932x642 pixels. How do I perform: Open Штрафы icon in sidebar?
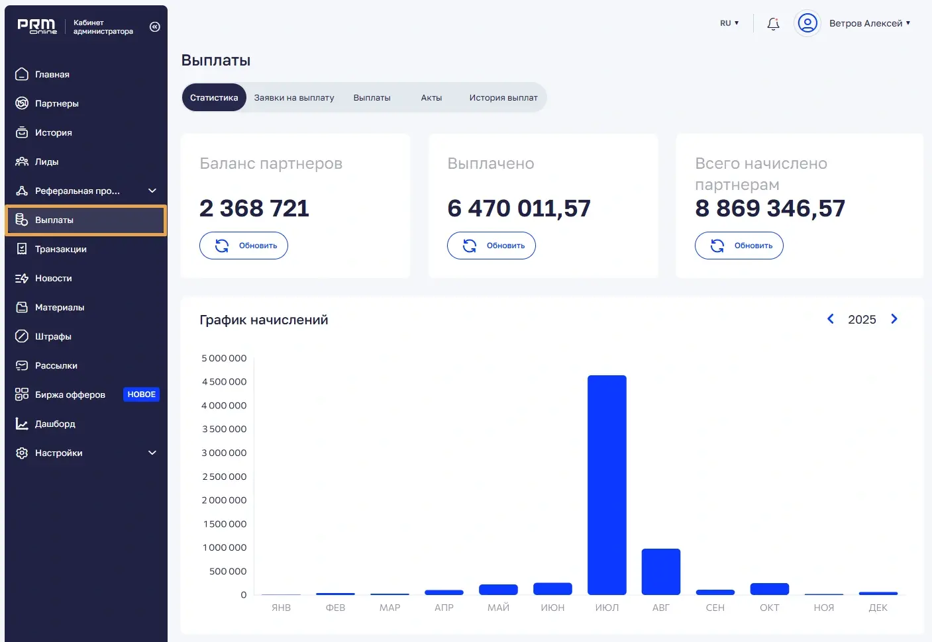(22, 336)
